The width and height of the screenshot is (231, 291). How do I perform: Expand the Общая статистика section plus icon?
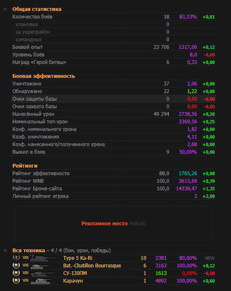5,9
